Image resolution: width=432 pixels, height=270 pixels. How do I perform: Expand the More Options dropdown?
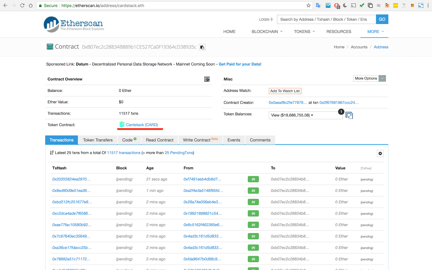coord(369,78)
